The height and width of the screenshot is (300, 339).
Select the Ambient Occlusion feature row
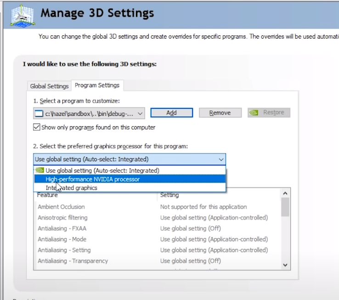pos(158,207)
